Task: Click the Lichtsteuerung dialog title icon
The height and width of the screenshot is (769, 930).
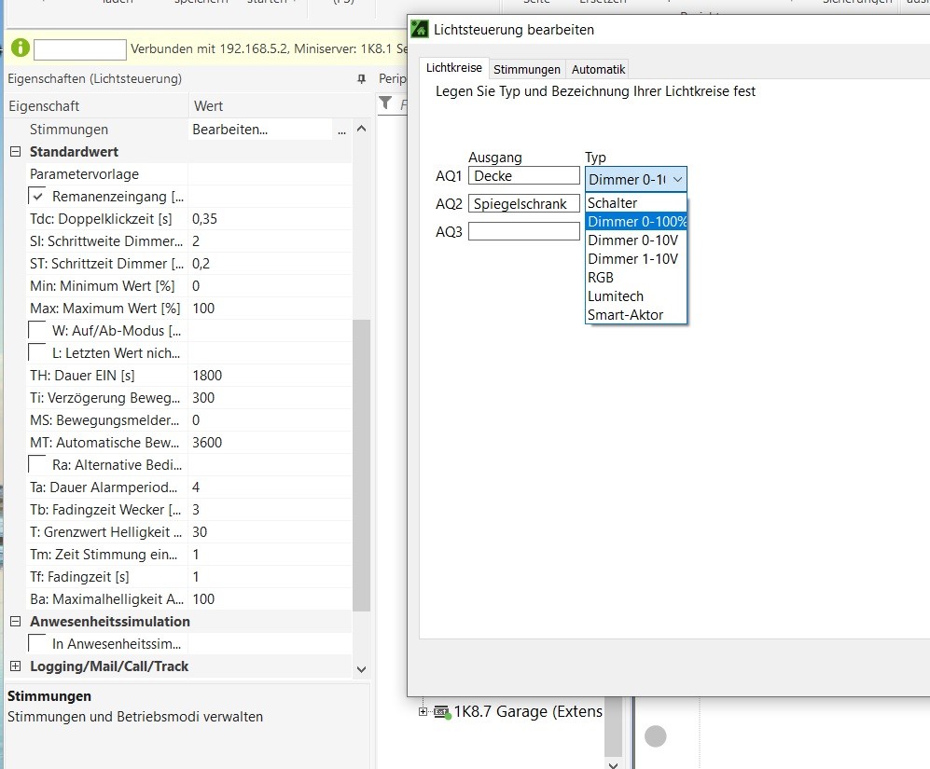Action: pos(420,29)
